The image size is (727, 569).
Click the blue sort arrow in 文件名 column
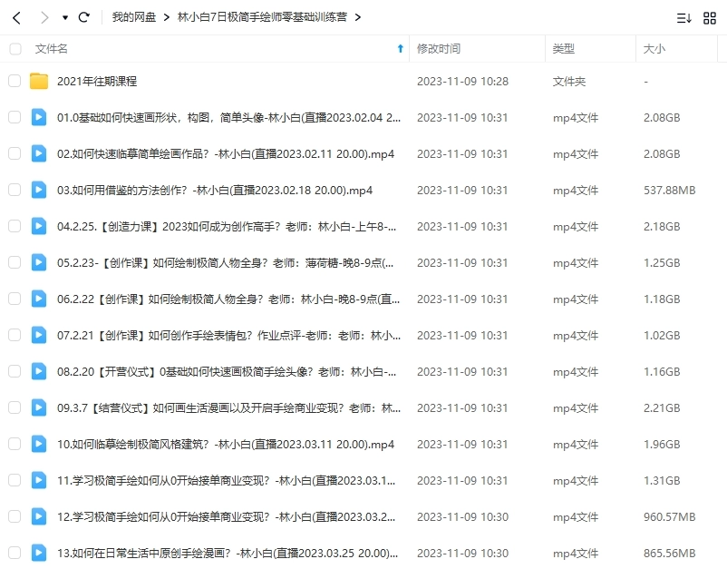pos(401,49)
